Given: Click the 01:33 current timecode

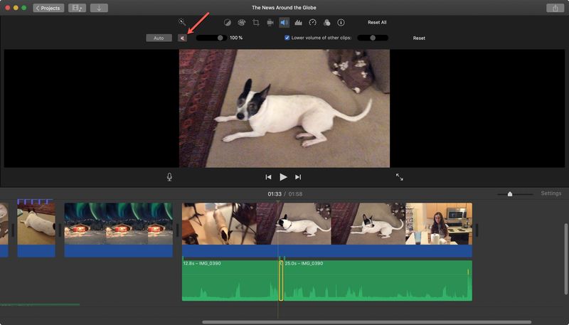Looking at the screenshot, I should click(275, 194).
